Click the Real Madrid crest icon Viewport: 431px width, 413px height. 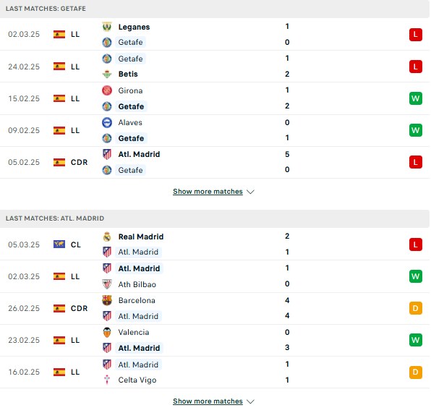pyautogui.click(x=107, y=237)
